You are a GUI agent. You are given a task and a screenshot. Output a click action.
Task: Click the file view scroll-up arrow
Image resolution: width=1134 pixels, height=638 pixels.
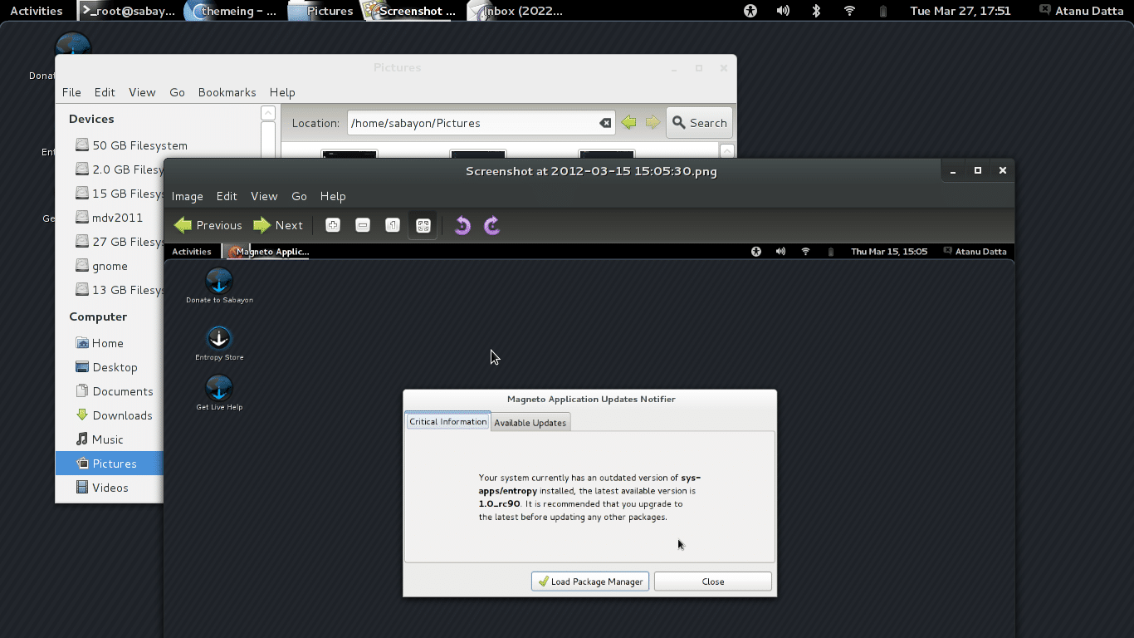tap(727, 151)
